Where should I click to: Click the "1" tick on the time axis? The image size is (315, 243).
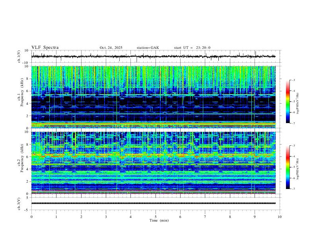click(x=56, y=217)
